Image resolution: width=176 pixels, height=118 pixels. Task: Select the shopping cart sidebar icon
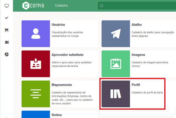coord(6,30)
